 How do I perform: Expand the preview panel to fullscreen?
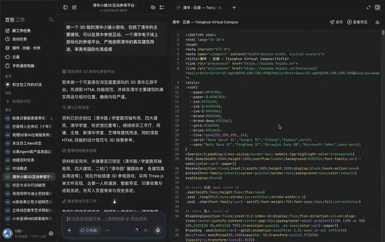[368, 8]
